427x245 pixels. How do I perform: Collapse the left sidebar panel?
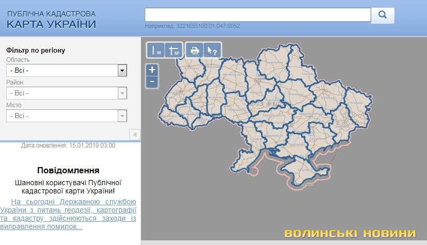(134, 134)
